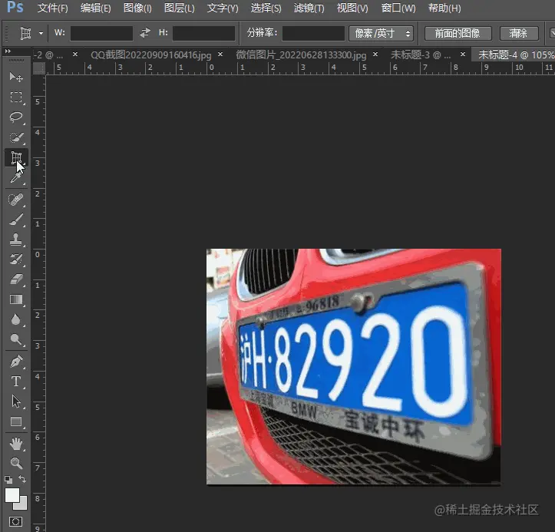Screen dimensions: 555x532
Task: Expand the toolbox panel double arrows
Action: [x=8, y=51]
